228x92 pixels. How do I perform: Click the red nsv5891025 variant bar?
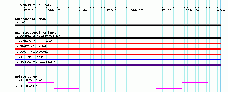point(118,44)
